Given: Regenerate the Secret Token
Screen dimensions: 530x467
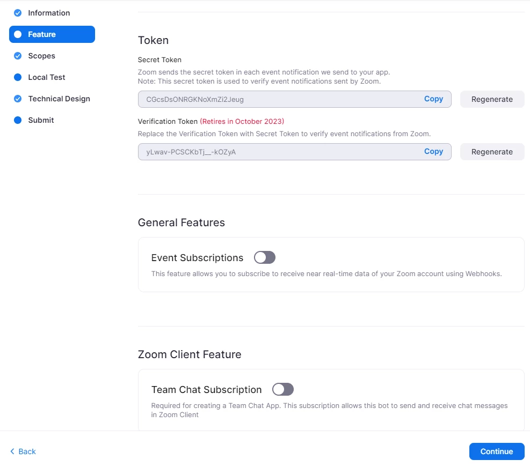Looking at the screenshot, I should pos(492,99).
